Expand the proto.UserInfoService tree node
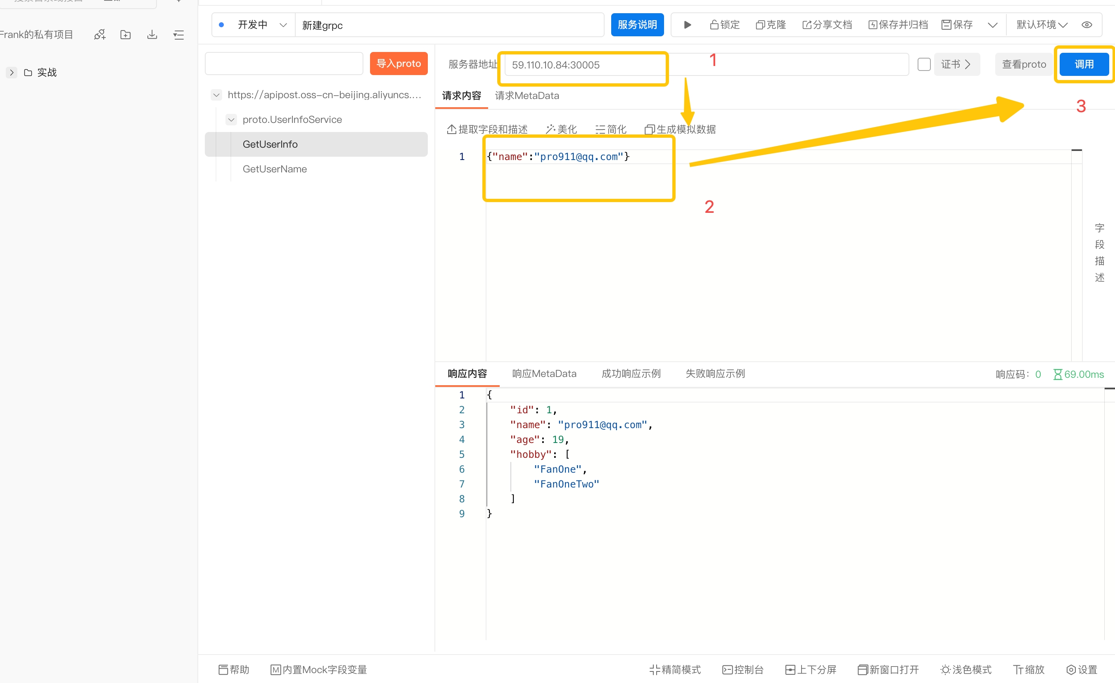 click(229, 119)
